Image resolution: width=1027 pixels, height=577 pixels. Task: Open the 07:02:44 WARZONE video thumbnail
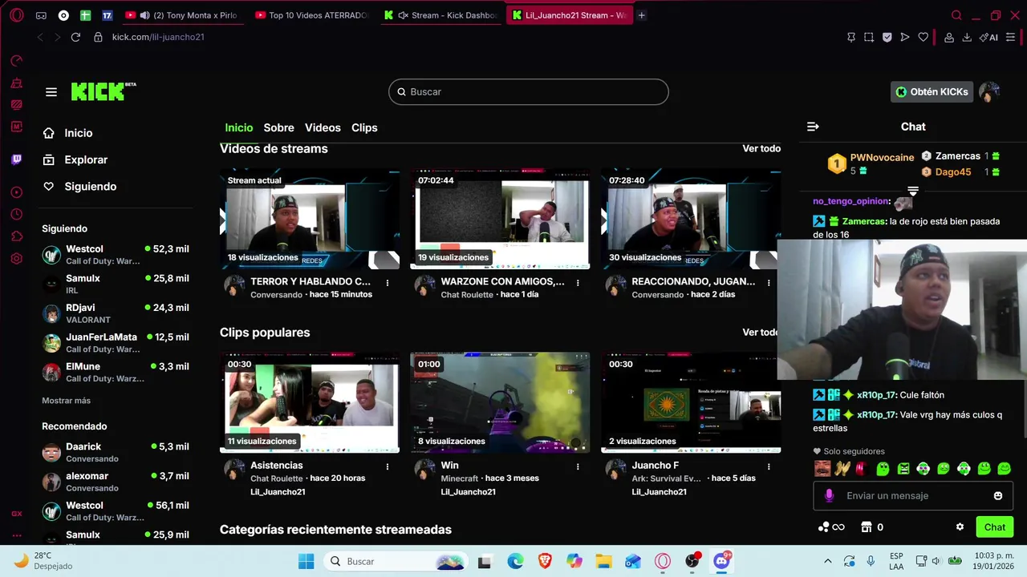pos(500,219)
